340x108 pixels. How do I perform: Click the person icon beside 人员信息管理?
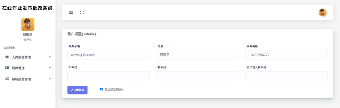pyautogui.click(x=7, y=57)
